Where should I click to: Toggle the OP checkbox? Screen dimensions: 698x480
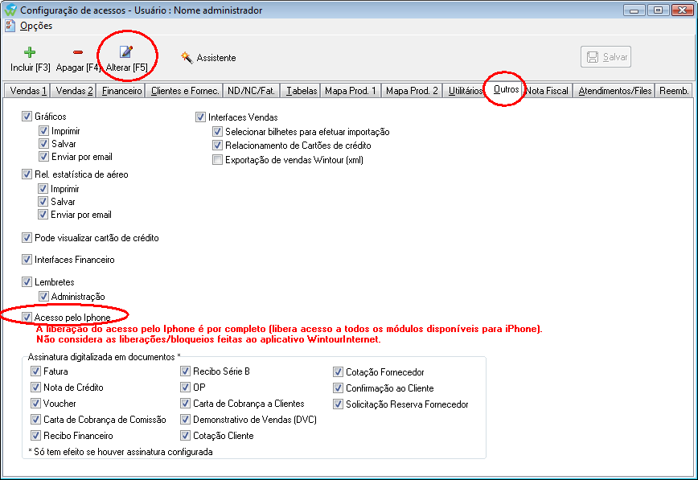coord(185,388)
